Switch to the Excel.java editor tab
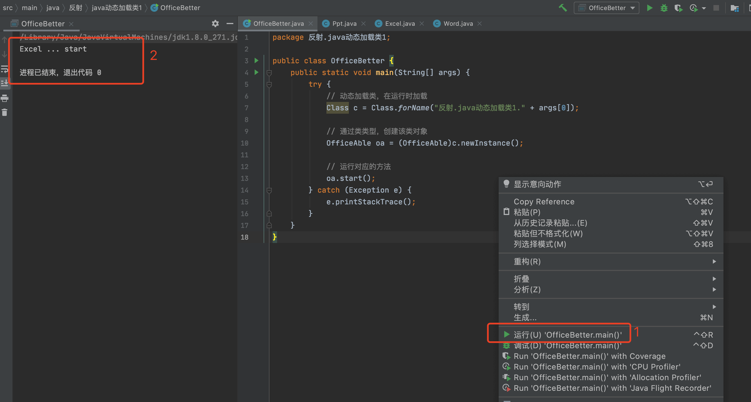 (400, 24)
